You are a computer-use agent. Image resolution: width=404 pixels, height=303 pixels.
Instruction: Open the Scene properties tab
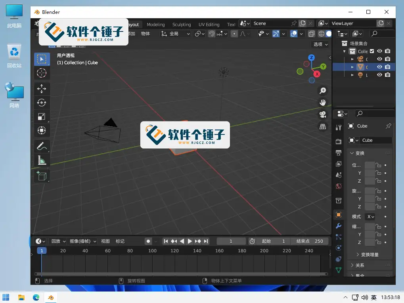click(339, 175)
